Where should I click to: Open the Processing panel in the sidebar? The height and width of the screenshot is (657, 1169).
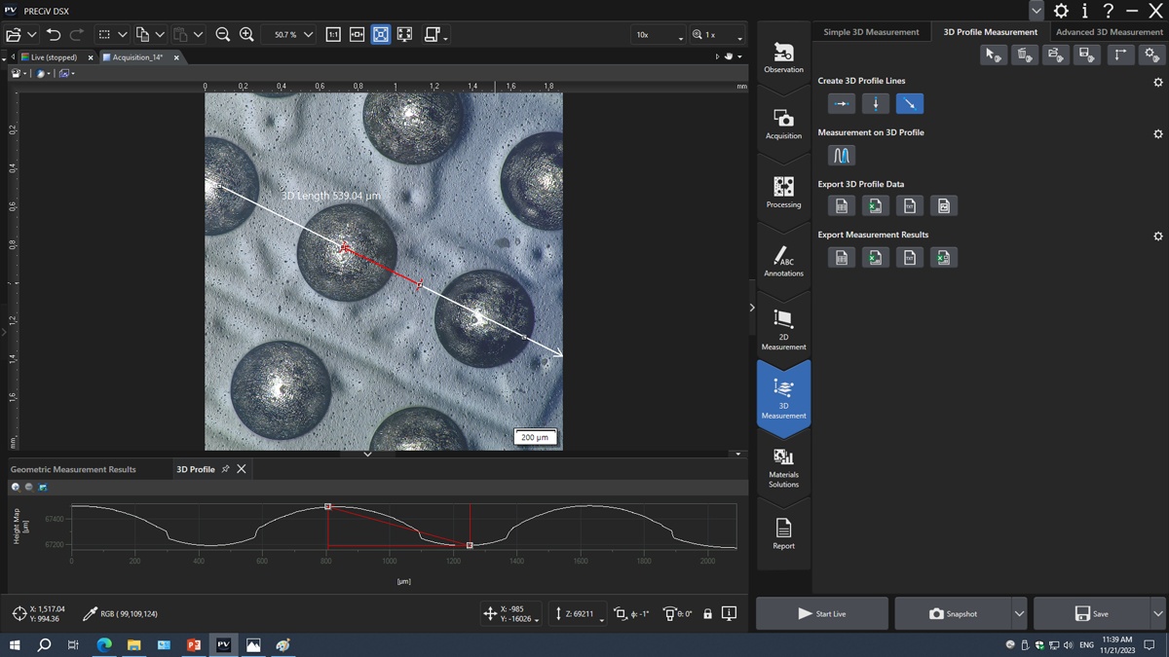tap(783, 192)
